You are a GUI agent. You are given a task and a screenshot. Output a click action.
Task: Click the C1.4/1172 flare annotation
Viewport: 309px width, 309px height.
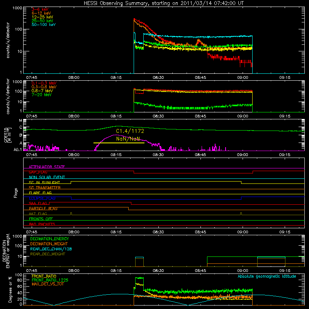pyautogui.click(x=130, y=131)
